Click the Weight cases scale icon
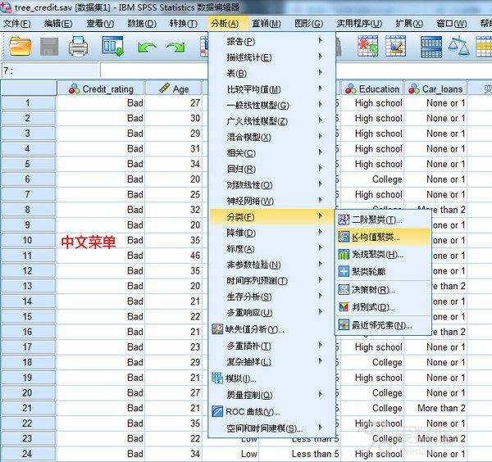This screenshot has height=462, width=492. [458, 46]
